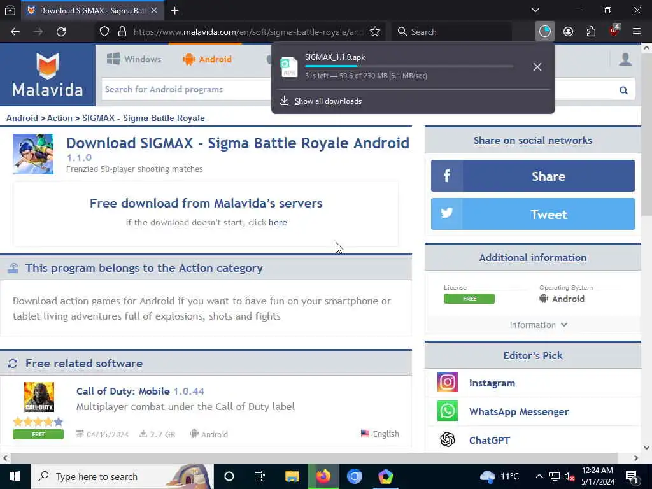This screenshot has height=489, width=652.
Task: Click the Malavida search magnifier icon
Action: coord(623,90)
